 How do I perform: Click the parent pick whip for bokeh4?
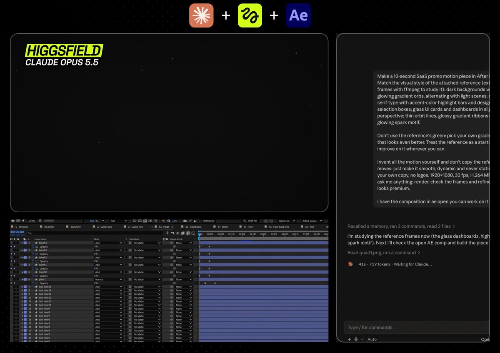[x=172, y=243]
